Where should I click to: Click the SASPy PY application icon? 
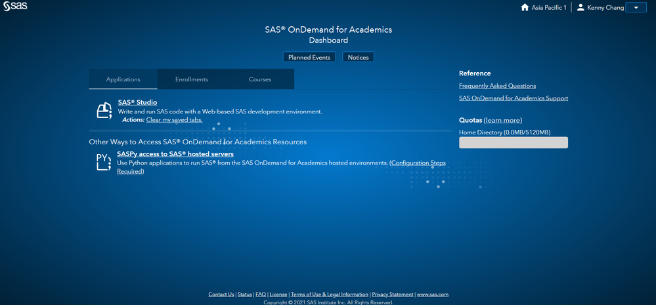[103, 162]
